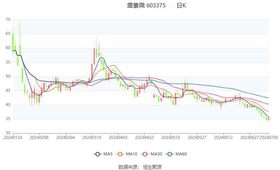Screen dimensions: 280x170
Task: Toggle the MA60 legend series
Action: pyautogui.click(x=176, y=154)
